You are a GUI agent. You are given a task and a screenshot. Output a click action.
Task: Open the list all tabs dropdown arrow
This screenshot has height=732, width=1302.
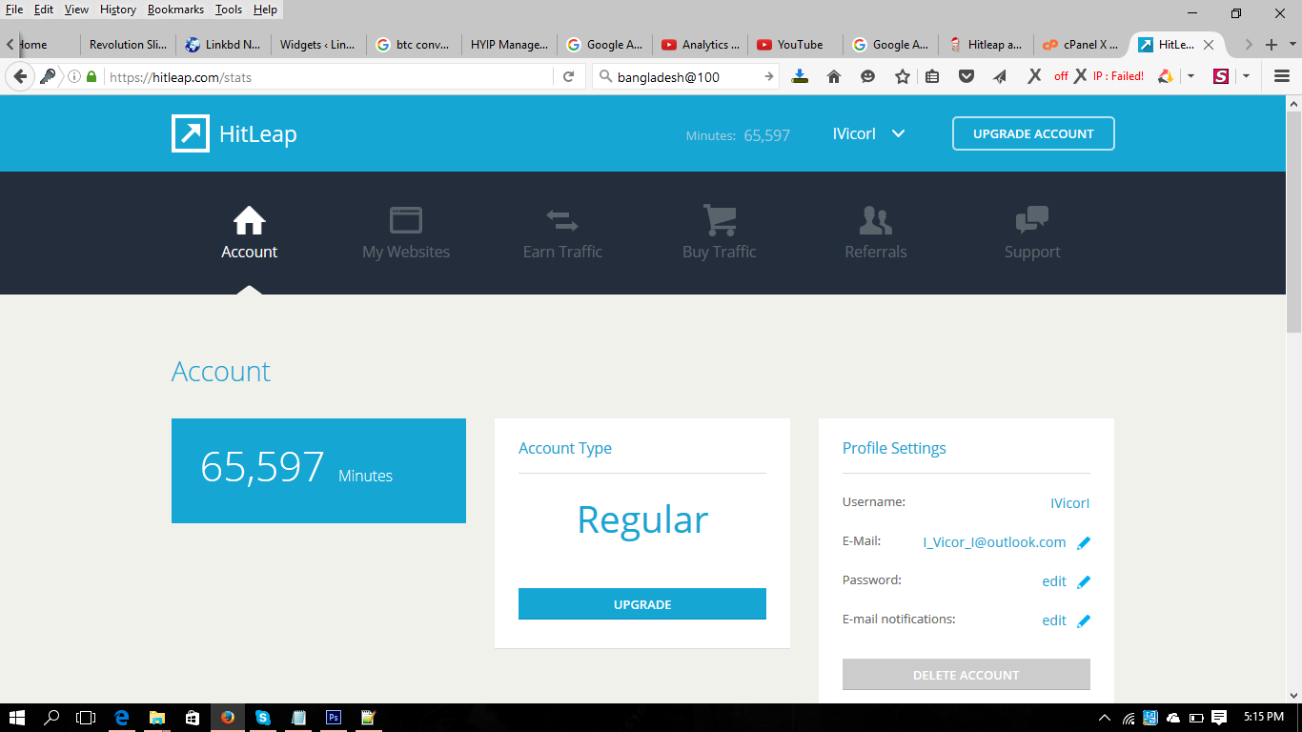coord(1292,45)
